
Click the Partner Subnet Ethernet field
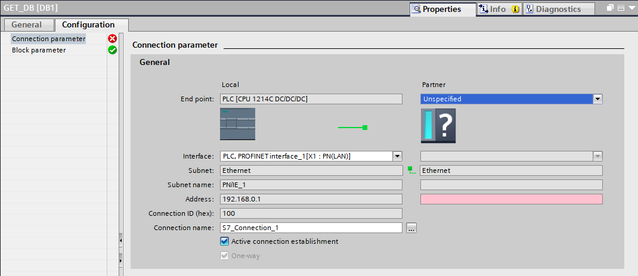click(x=511, y=170)
